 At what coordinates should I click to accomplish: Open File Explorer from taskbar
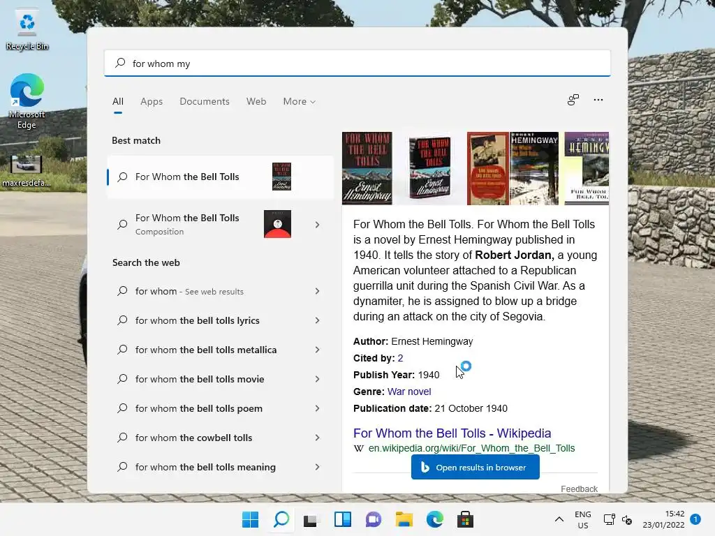point(404,519)
